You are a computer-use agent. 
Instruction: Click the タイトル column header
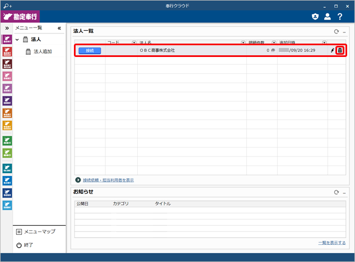(x=162, y=204)
